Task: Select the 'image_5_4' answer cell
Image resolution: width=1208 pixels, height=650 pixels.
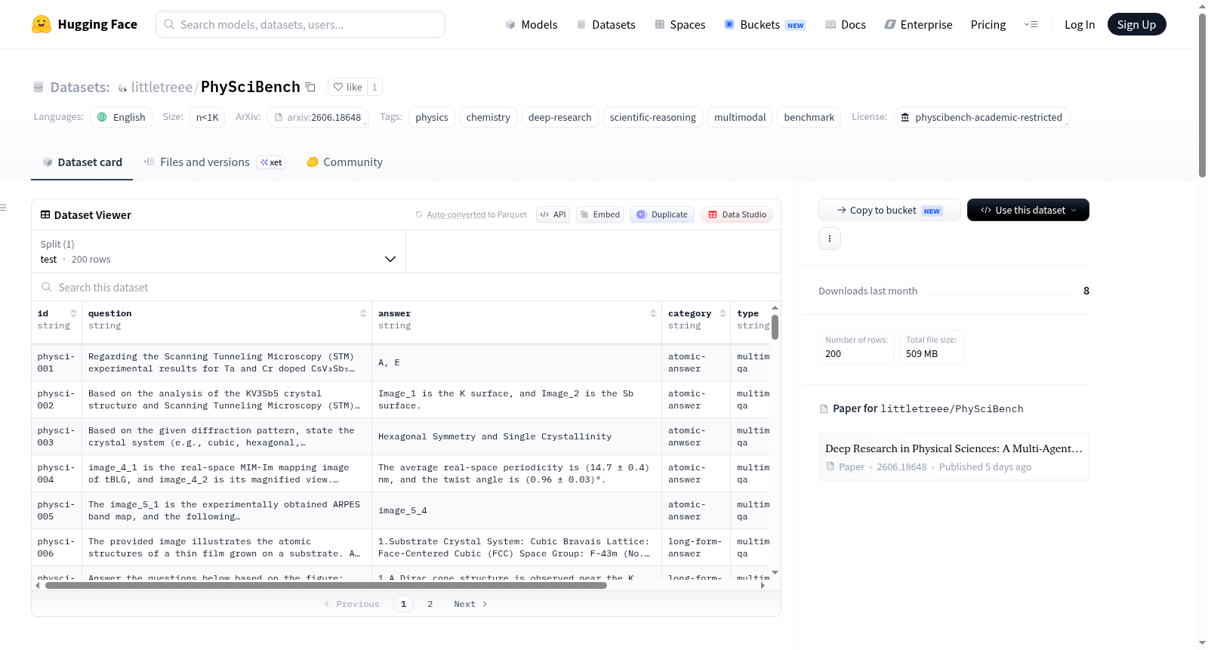Action: [517, 510]
